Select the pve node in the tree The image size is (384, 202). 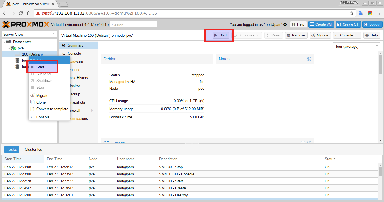click(x=21, y=48)
